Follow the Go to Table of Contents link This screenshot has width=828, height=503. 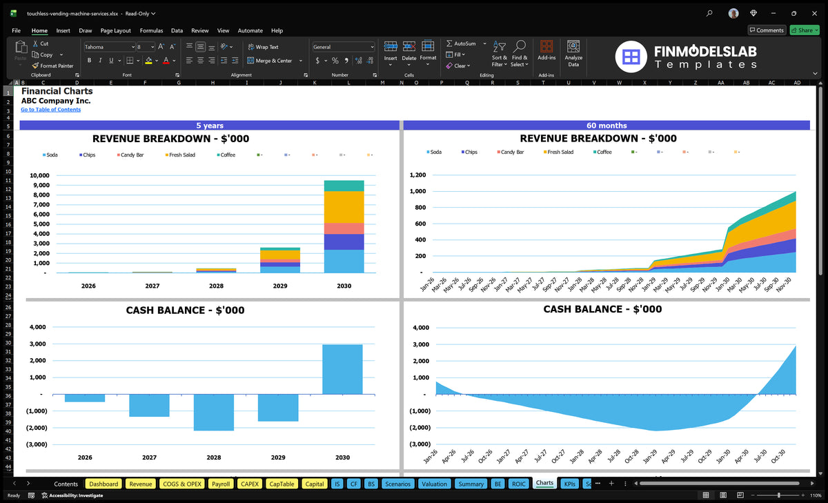(50, 110)
